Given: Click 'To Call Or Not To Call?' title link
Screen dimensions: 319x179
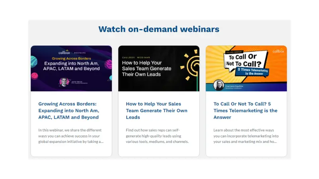Looking at the screenshot, I should pyautogui.click(x=245, y=111).
